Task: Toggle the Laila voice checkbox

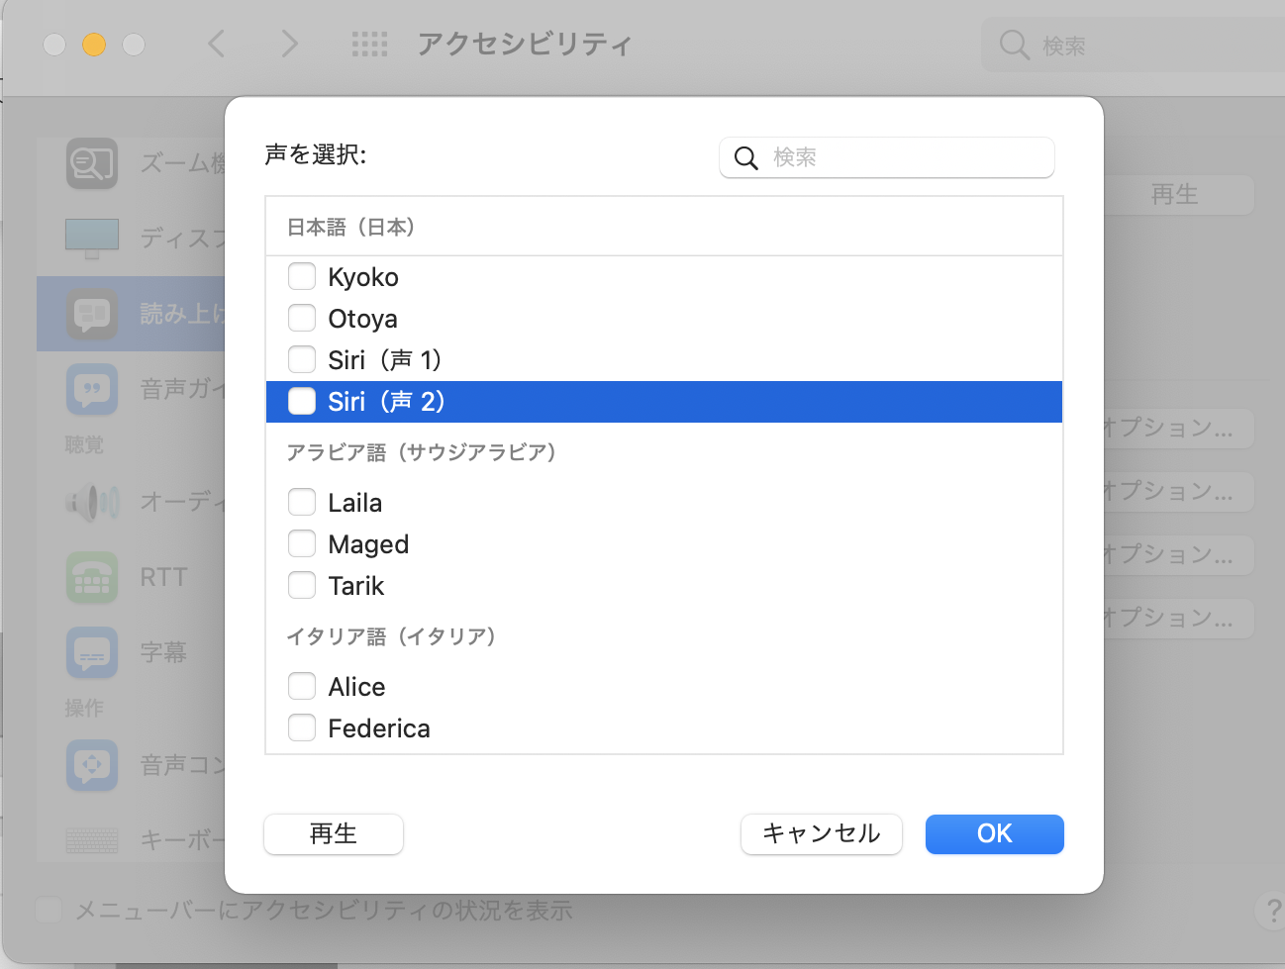Action: pos(302,502)
